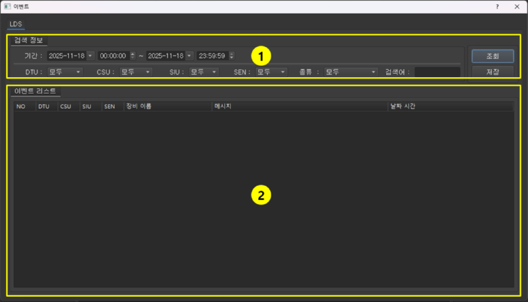Image resolution: width=528 pixels, height=302 pixels.
Task: Open the start date 2025-11-18 calendar dropdown
Action: tap(90, 56)
